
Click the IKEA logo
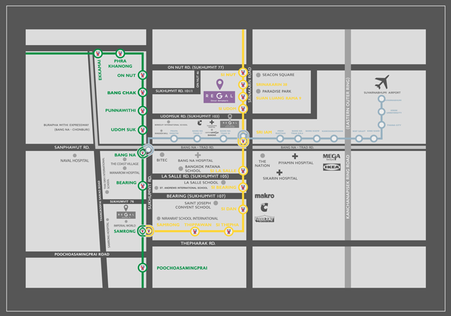click(332, 168)
